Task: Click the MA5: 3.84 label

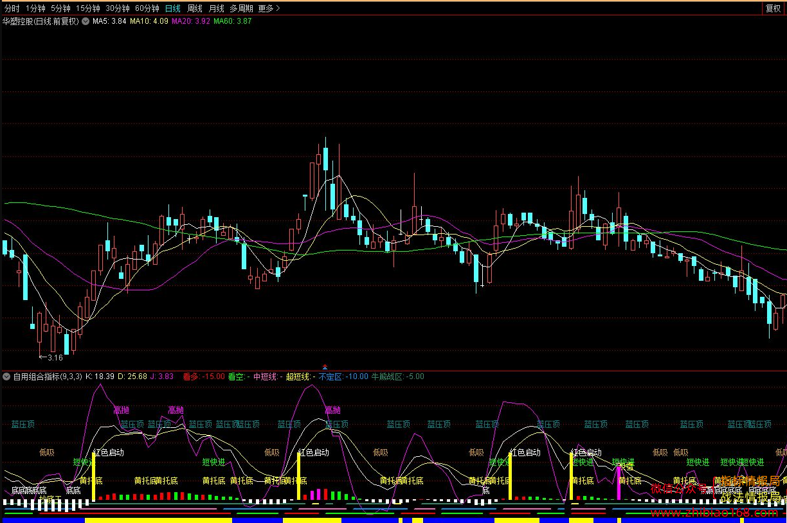Action: tap(109, 21)
